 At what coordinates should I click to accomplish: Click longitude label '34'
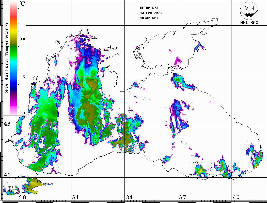pyautogui.click(x=129, y=197)
